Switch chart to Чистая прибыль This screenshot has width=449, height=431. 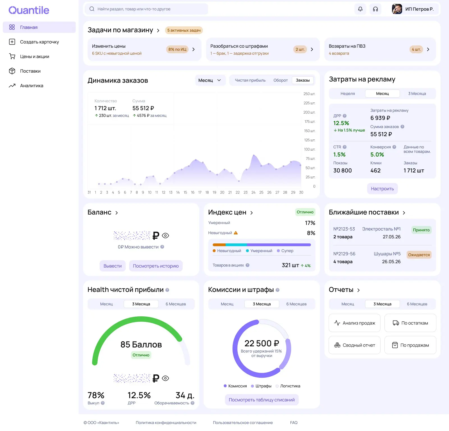pos(250,80)
